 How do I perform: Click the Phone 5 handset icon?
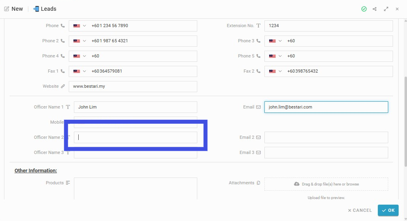[x=258, y=56]
